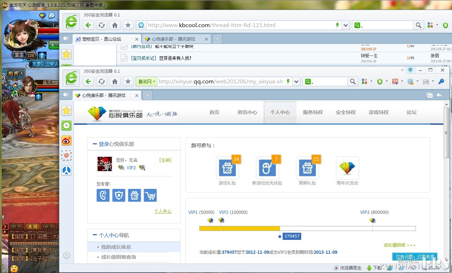This screenshot has height=273, width=452.
Task: Refresh the xinyue.qq.com page
Action: pos(101,82)
